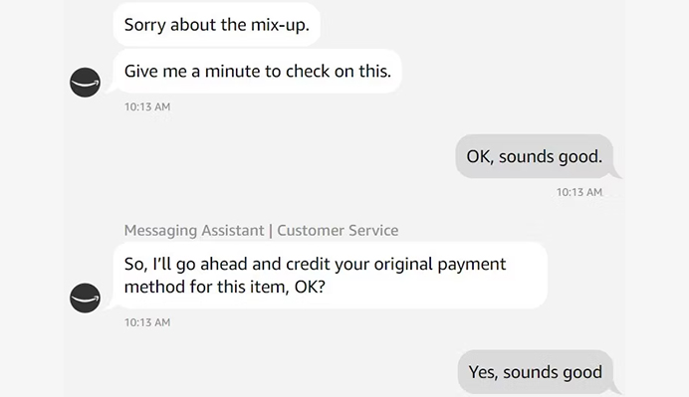
Task: Click 10:13 AM timestamp under "OK, sounds good."
Action: coord(579,192)
